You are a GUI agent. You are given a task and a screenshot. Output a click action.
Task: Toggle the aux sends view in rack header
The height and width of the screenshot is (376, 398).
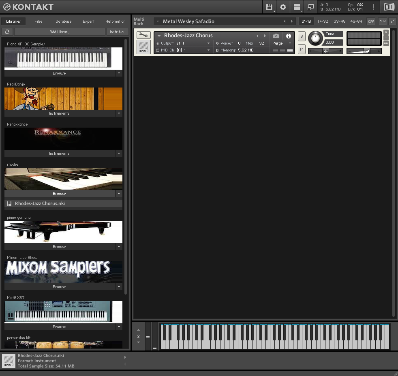click(383, 21)
